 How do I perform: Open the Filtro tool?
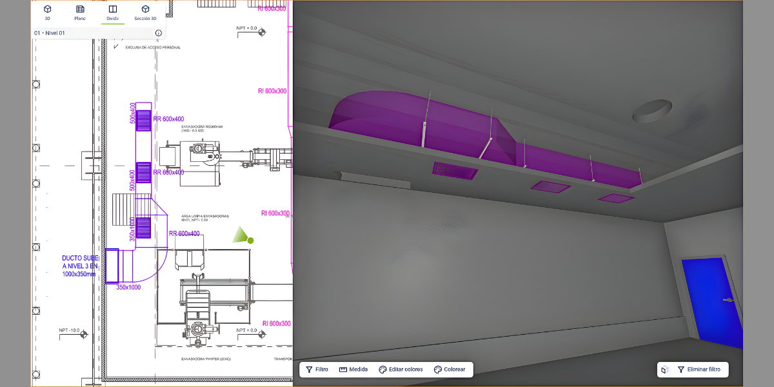pyautogui.click(x=317, y=370)
